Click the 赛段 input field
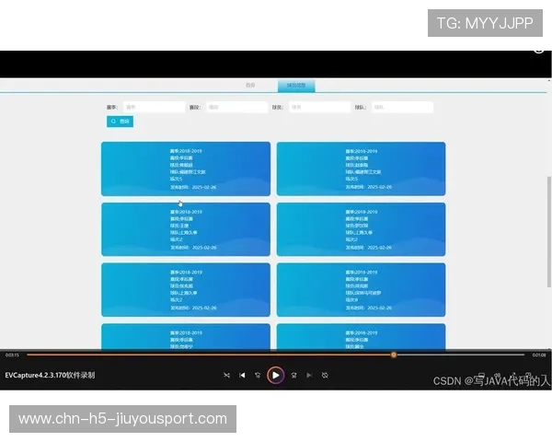Screen dimensions: 552x442 click(x=236, y=107)
